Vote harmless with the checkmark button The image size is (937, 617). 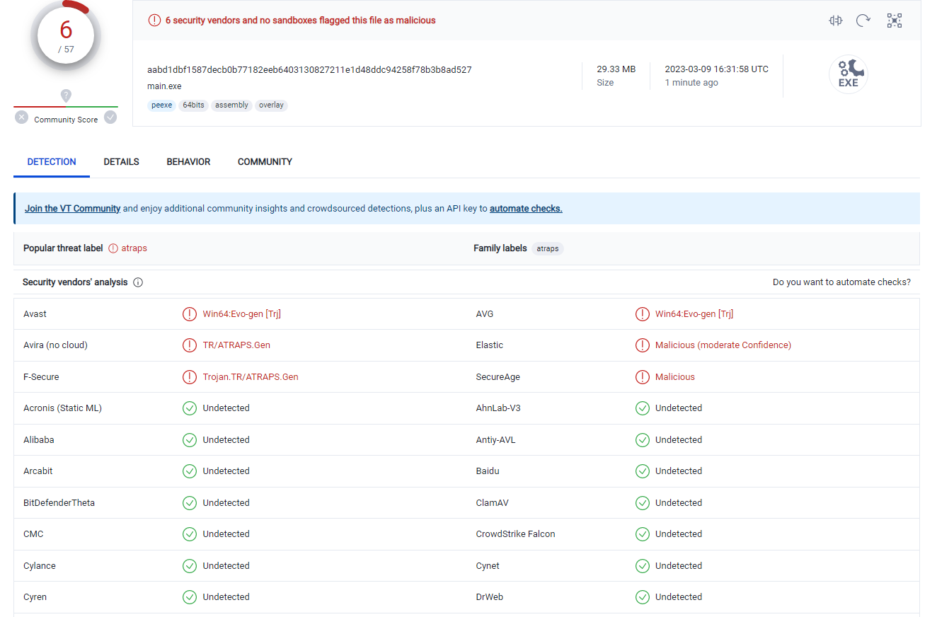(110, 117)
